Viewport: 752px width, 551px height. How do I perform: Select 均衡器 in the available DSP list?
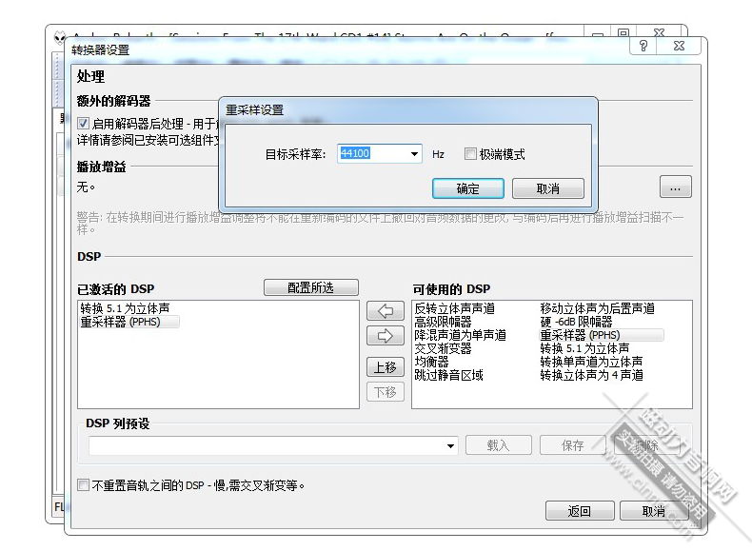tap(431, 362)
